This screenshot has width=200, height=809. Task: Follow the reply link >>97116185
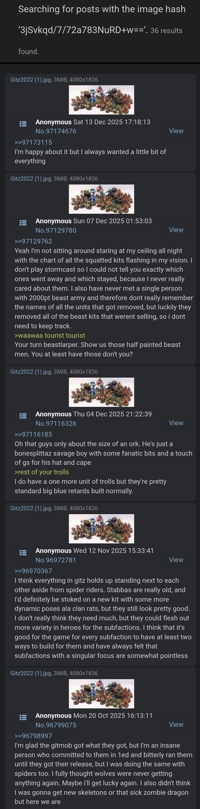coord(33,434)
